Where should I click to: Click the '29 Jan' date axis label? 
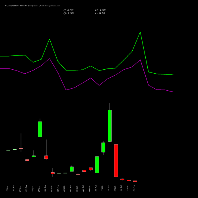coord(39,188)
